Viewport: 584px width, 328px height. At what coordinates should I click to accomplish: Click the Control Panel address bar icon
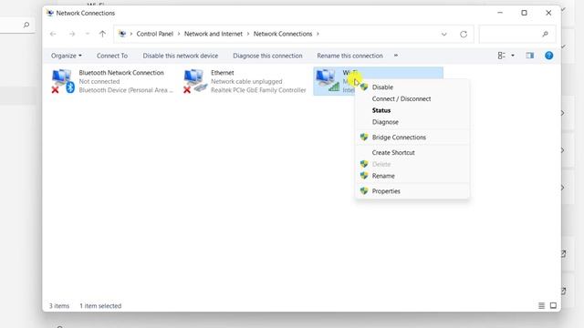tap(122, 34)
